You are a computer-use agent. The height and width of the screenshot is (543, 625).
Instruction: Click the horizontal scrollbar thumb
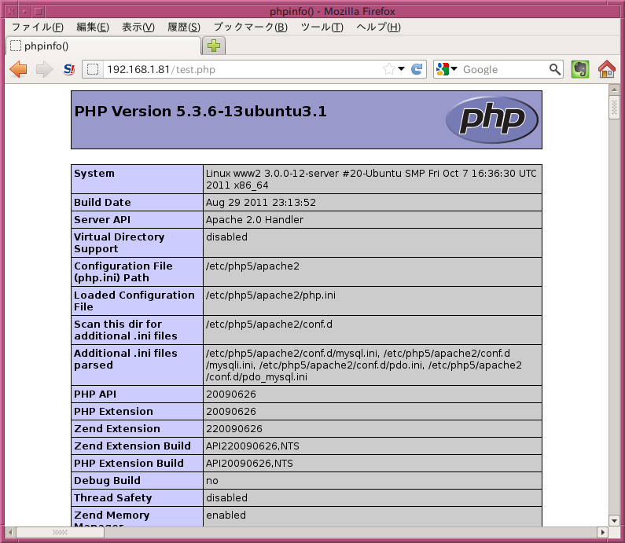tap(61, 532)
